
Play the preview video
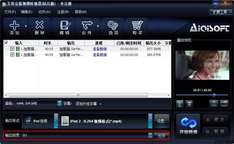180,103
